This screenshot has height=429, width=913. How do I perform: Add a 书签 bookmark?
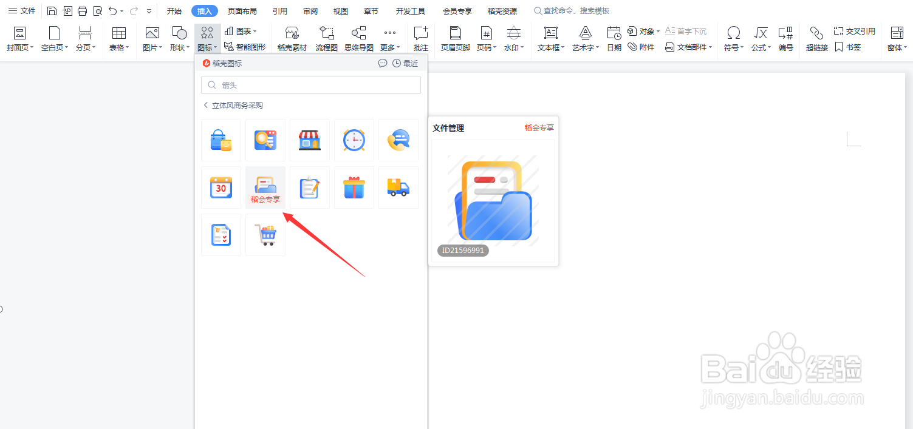(848, 47)
